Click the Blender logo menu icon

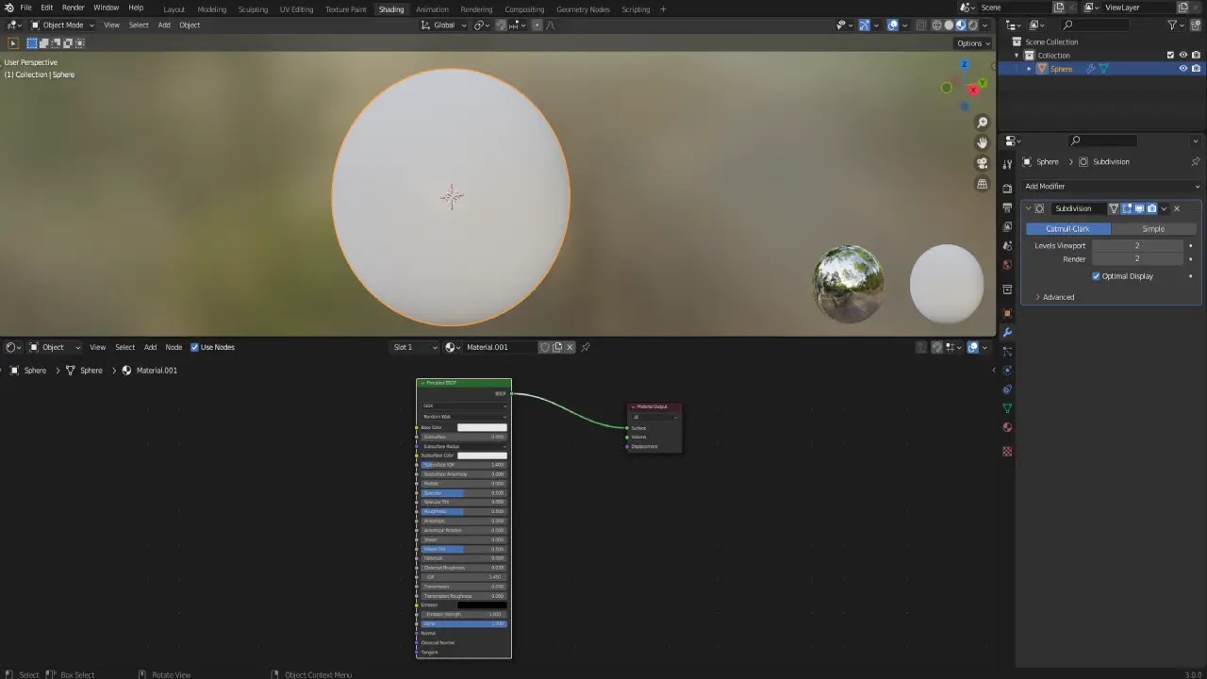point(9,8)
